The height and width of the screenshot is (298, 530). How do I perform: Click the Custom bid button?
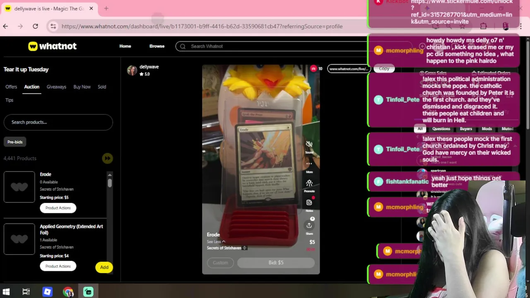tap(220, 262)
